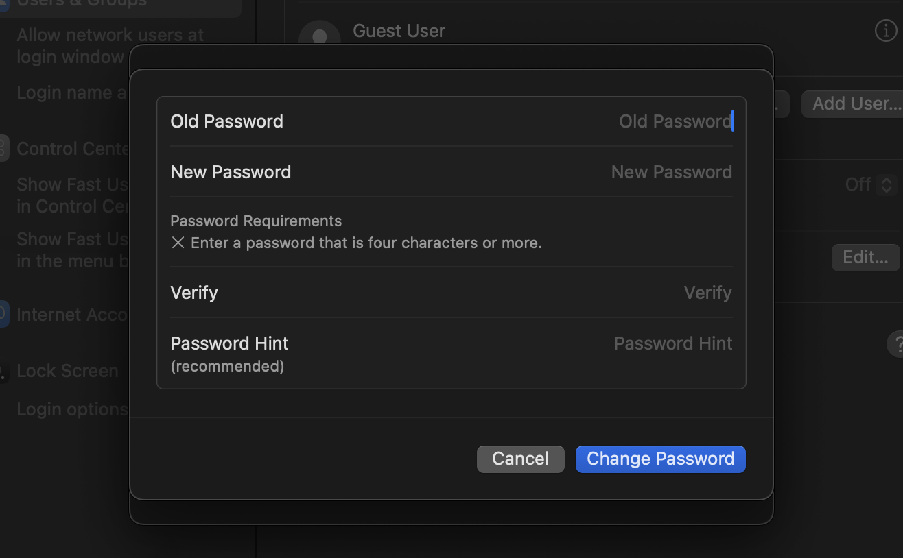Click the Edit button
This screenshot has width=903, height=558.
click(865, 257)
